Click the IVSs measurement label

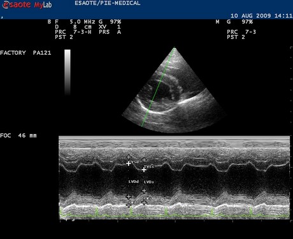(149, 166)
